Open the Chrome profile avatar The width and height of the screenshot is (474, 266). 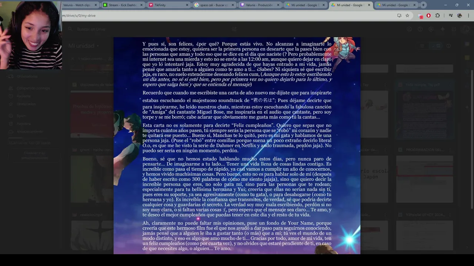(460, 16)
